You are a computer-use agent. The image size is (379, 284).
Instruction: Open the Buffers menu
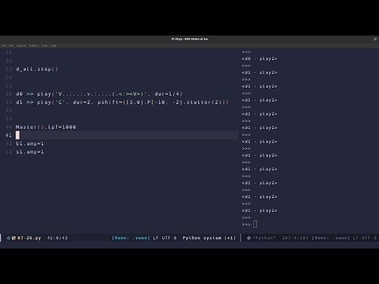34,46
